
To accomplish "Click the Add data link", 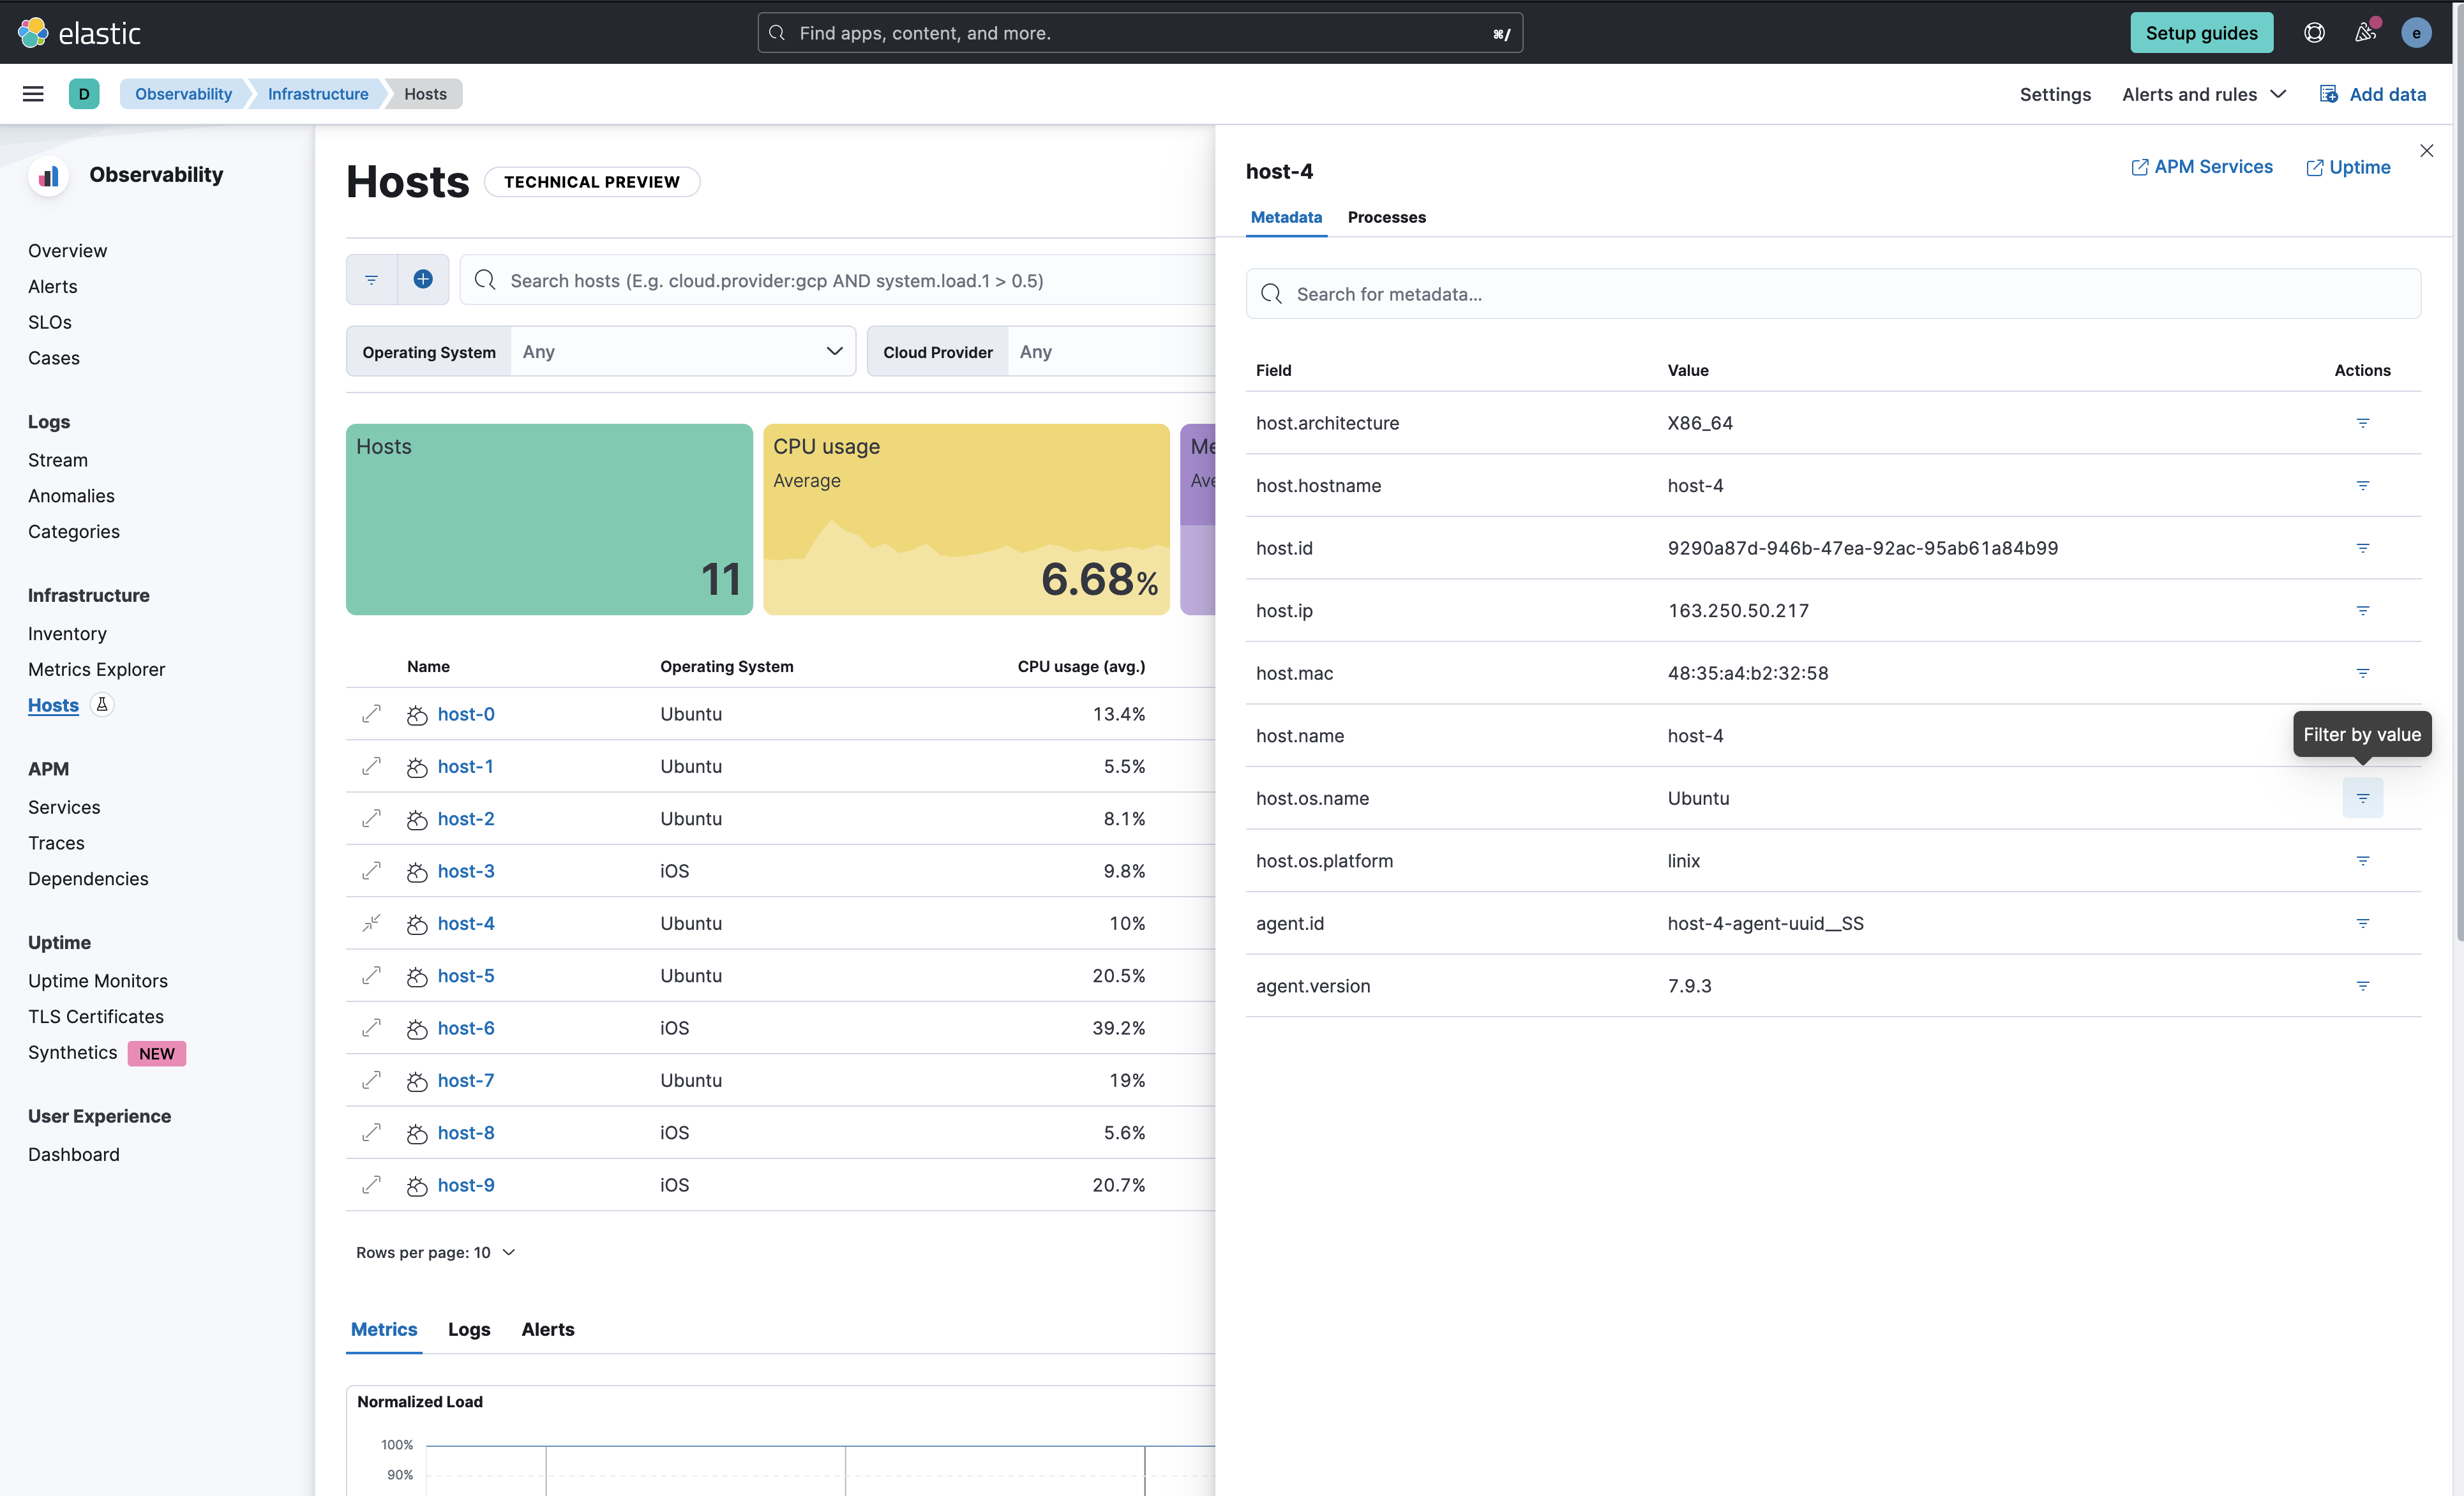I will click(2372, 94).
